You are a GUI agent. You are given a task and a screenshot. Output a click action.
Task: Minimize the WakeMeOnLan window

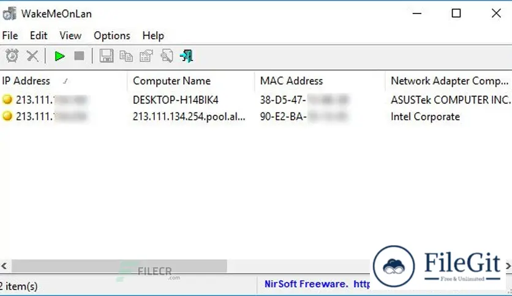417,13
